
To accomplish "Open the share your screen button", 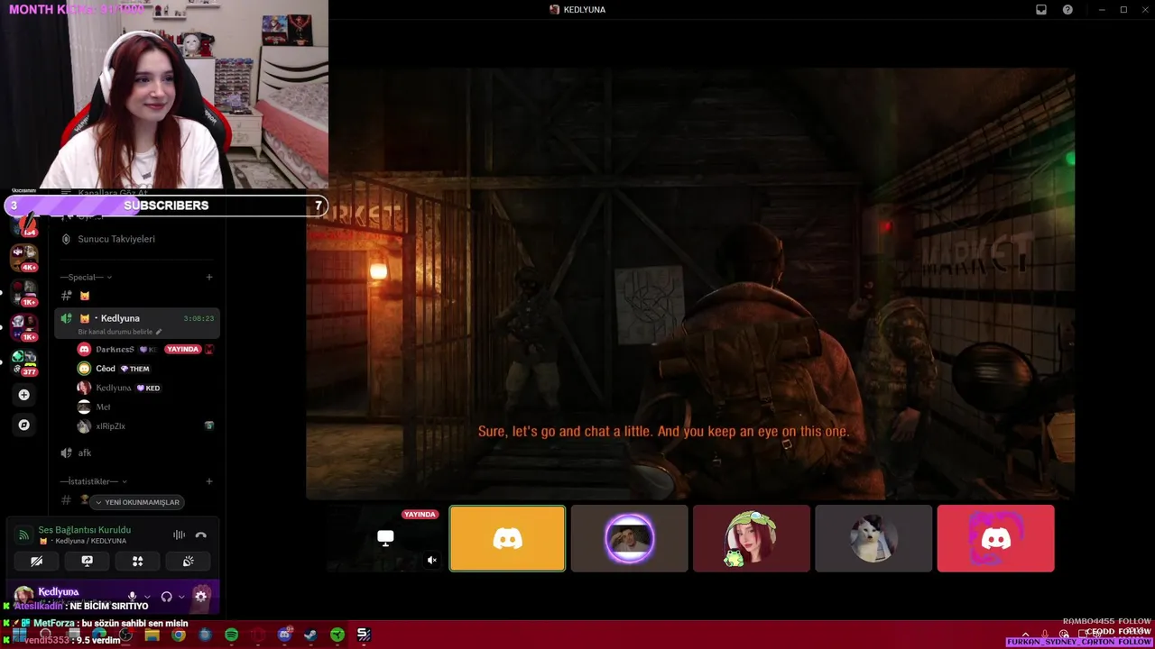I will [87, 561].
